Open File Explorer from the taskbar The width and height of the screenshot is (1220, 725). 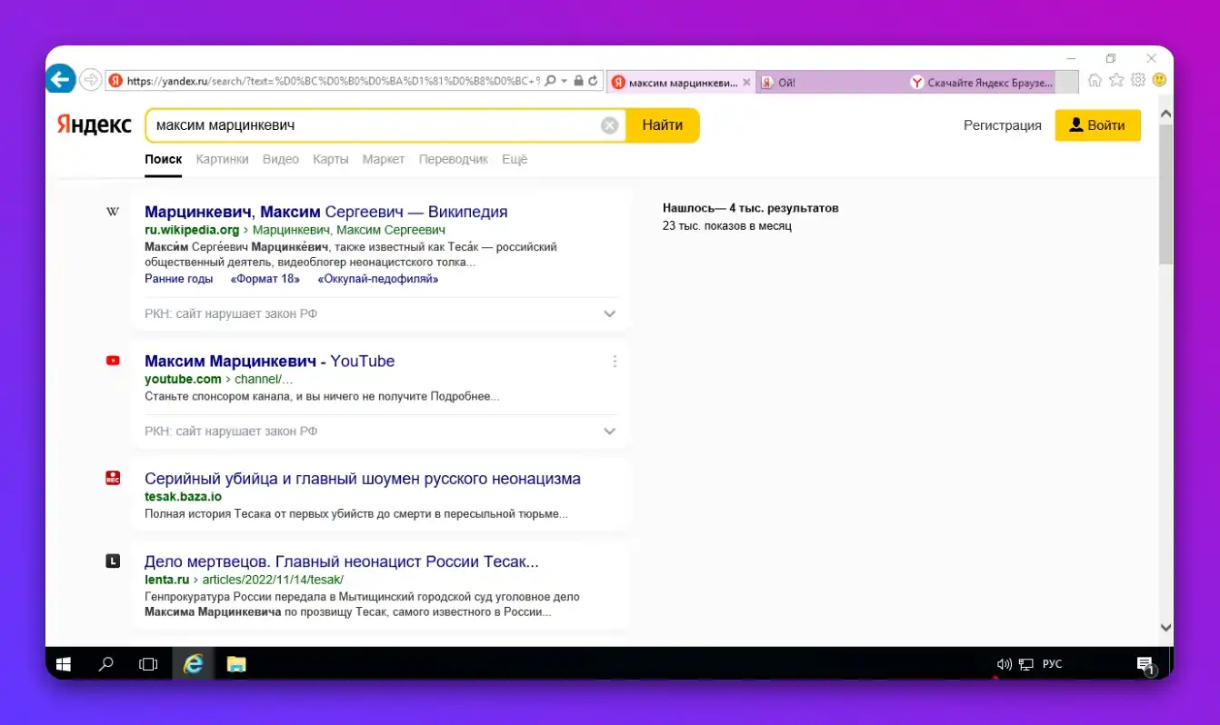(x=236, y=664)
